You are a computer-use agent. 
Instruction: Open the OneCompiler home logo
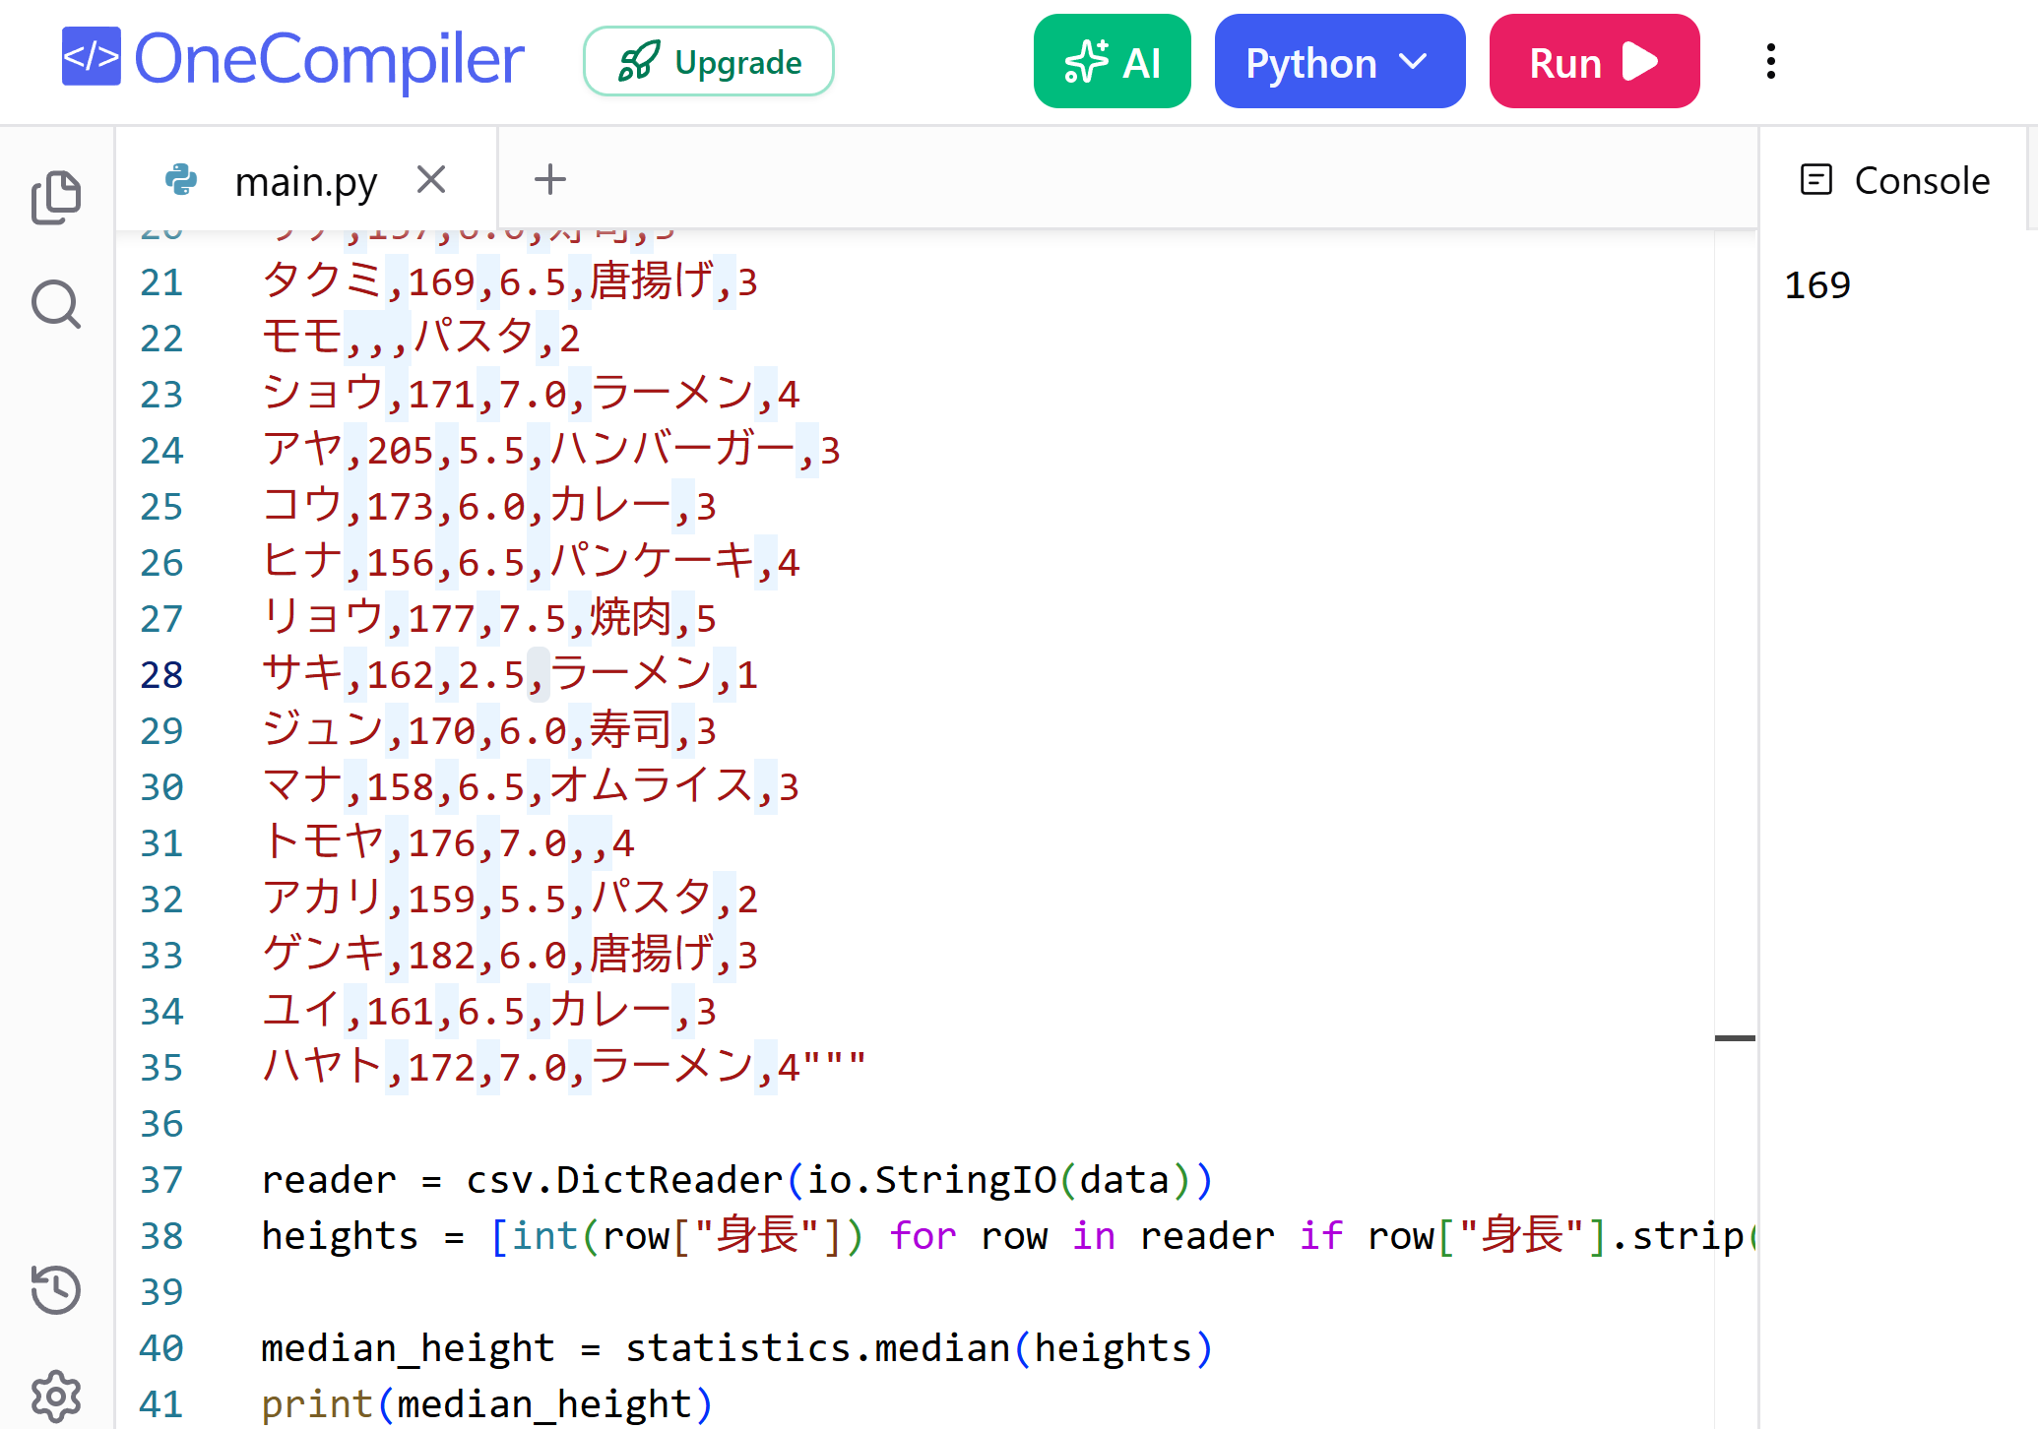(x=292, y=59)
